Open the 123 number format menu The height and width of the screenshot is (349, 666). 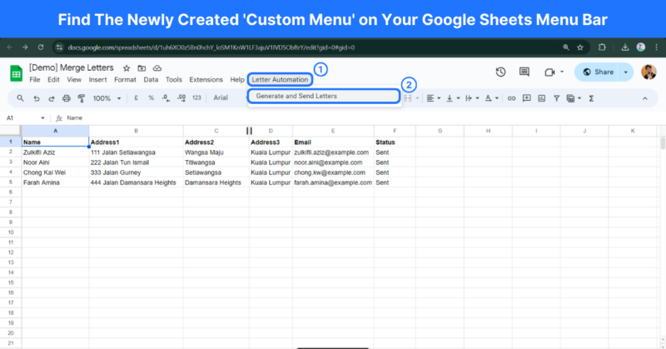[196, 97]
